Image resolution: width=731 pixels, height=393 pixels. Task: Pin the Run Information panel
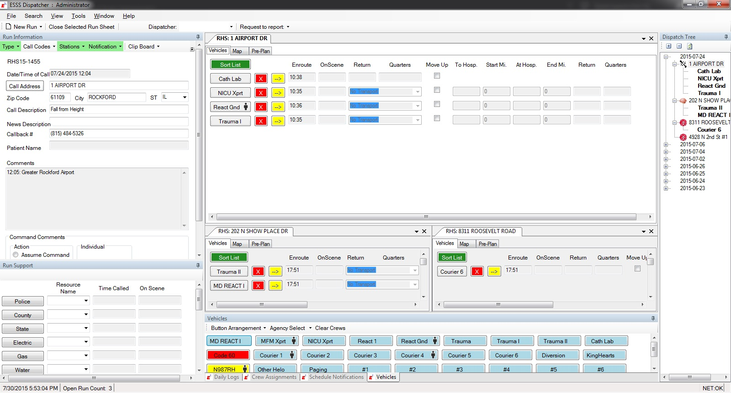pyautogui.click(x=198, y=37)
